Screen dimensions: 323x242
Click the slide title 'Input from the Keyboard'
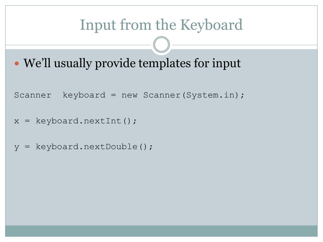coord(161,25)
